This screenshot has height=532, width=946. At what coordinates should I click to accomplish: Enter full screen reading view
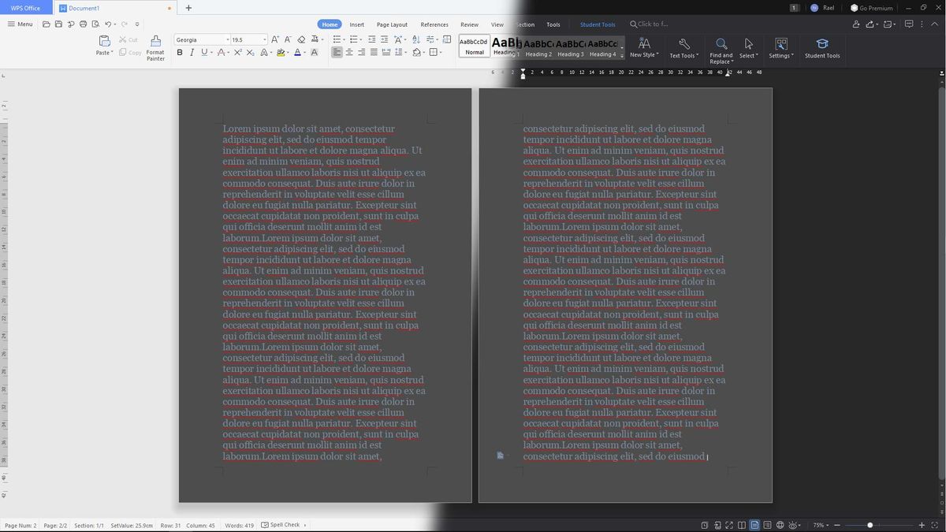coord(729,525)
